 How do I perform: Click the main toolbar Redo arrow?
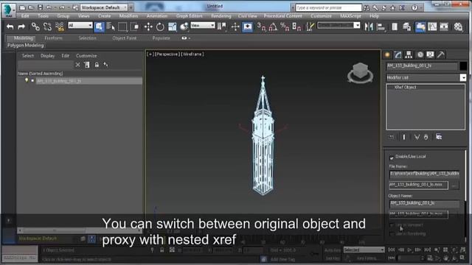pyautogui.click(x=21, y=26)
